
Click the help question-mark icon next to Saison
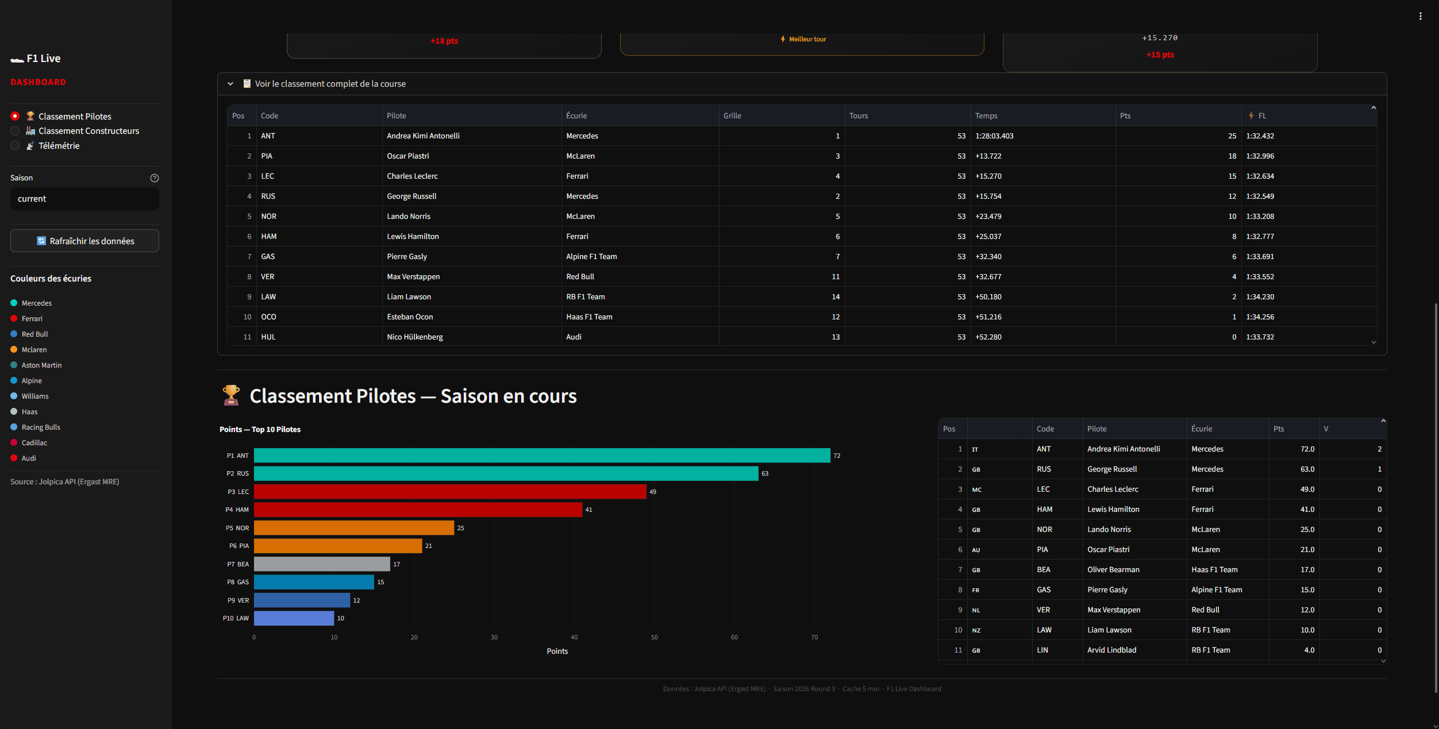pyautogui.click(x=154, y=178)
